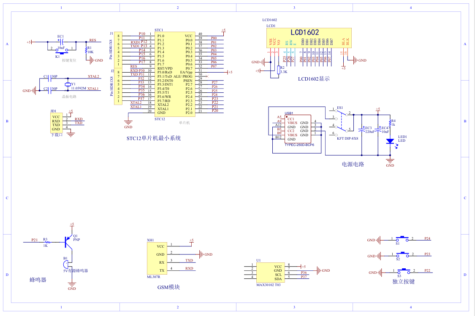Click the ES1 power switch symbol
Screen dimensions: 475x316
coord(341,122)
